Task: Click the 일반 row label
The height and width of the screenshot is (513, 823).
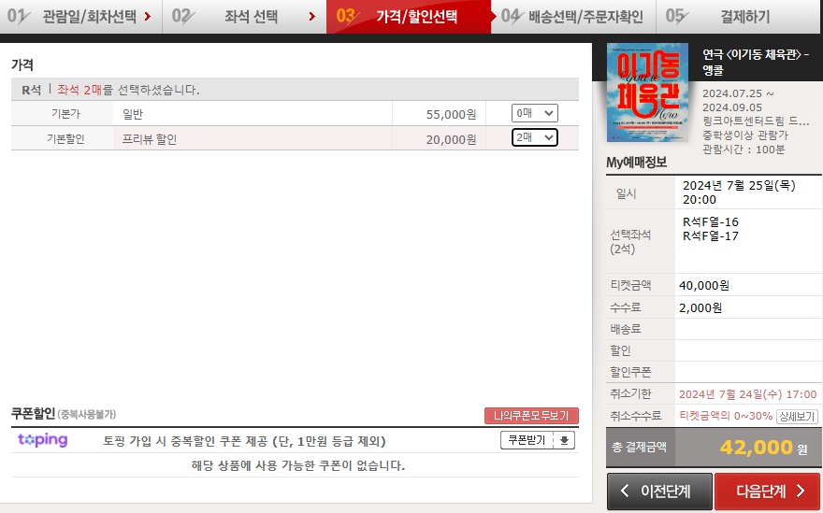Action: (x=133, y=114)
